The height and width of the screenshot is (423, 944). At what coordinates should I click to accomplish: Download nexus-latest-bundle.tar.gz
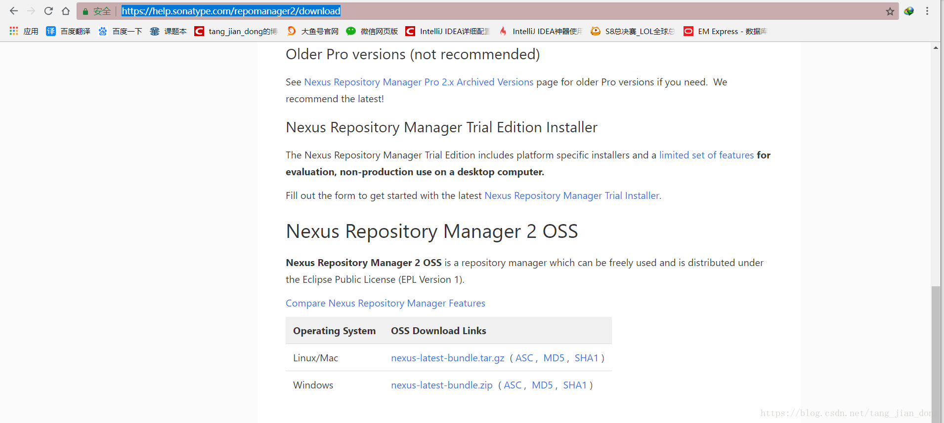click(448, 358)
